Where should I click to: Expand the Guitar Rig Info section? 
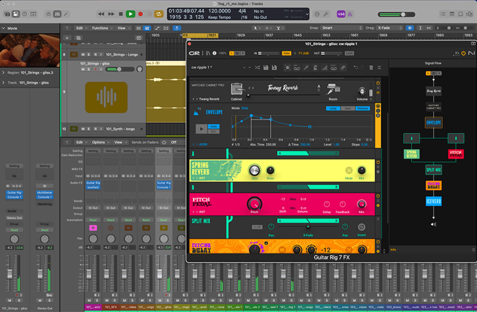473,250
